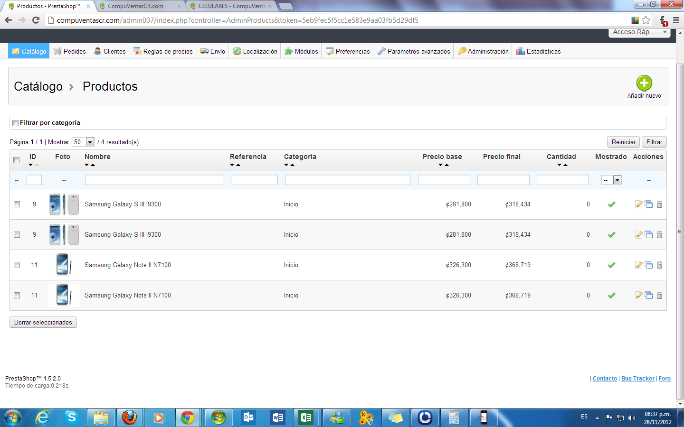Image resolution: width=684 pixels, height=427 pixels.
Task: Open the Mostrado filter dropdown
Action: (x=612, y=180)
